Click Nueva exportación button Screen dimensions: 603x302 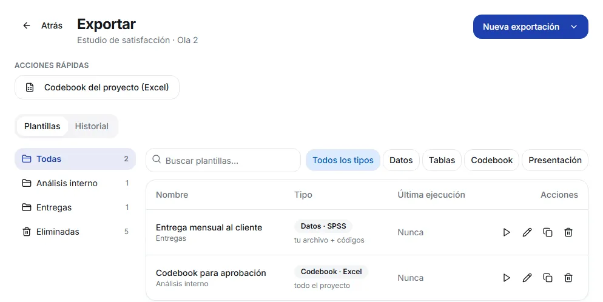[x=530, y=27]
